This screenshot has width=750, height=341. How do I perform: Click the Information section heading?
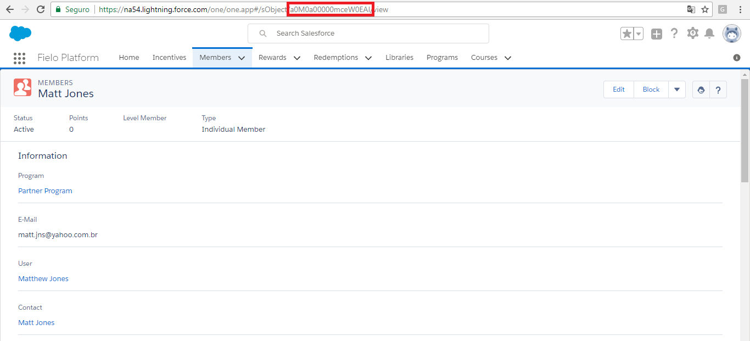pos(42,156)
